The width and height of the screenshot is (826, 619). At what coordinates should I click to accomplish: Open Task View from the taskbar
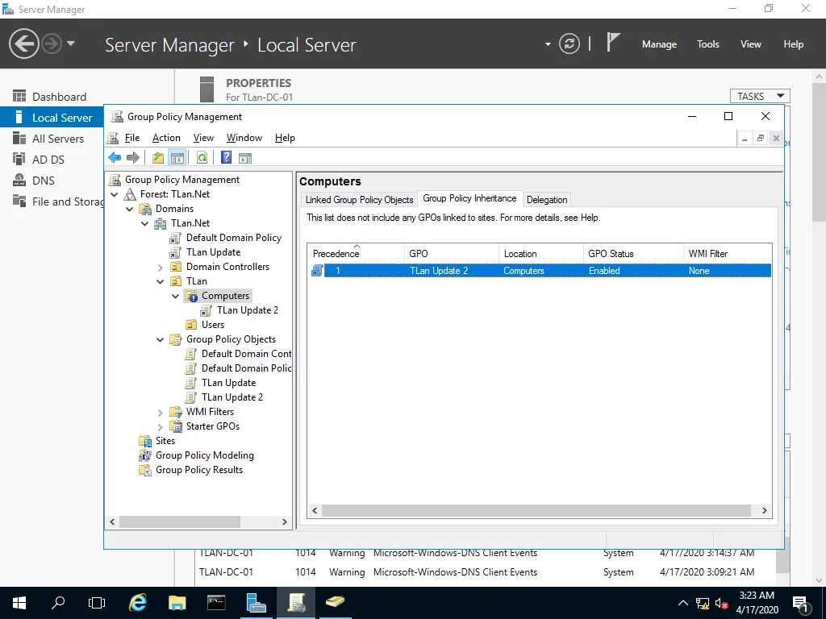[x=97, y=603]
